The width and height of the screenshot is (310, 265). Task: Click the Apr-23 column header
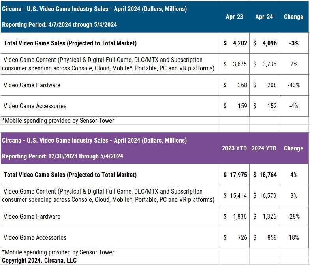(234, 17)
